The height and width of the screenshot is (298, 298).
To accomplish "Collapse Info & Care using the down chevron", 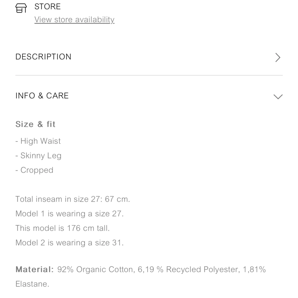I will [278, 97].
